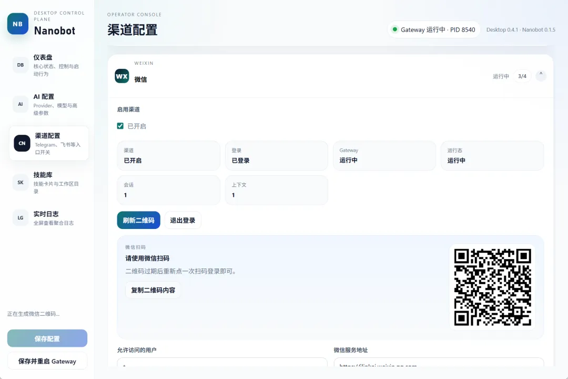This screenshot has height=379, width=568.
Task: Select 渠道配置 in sidebar
Action: pos(49,143)
